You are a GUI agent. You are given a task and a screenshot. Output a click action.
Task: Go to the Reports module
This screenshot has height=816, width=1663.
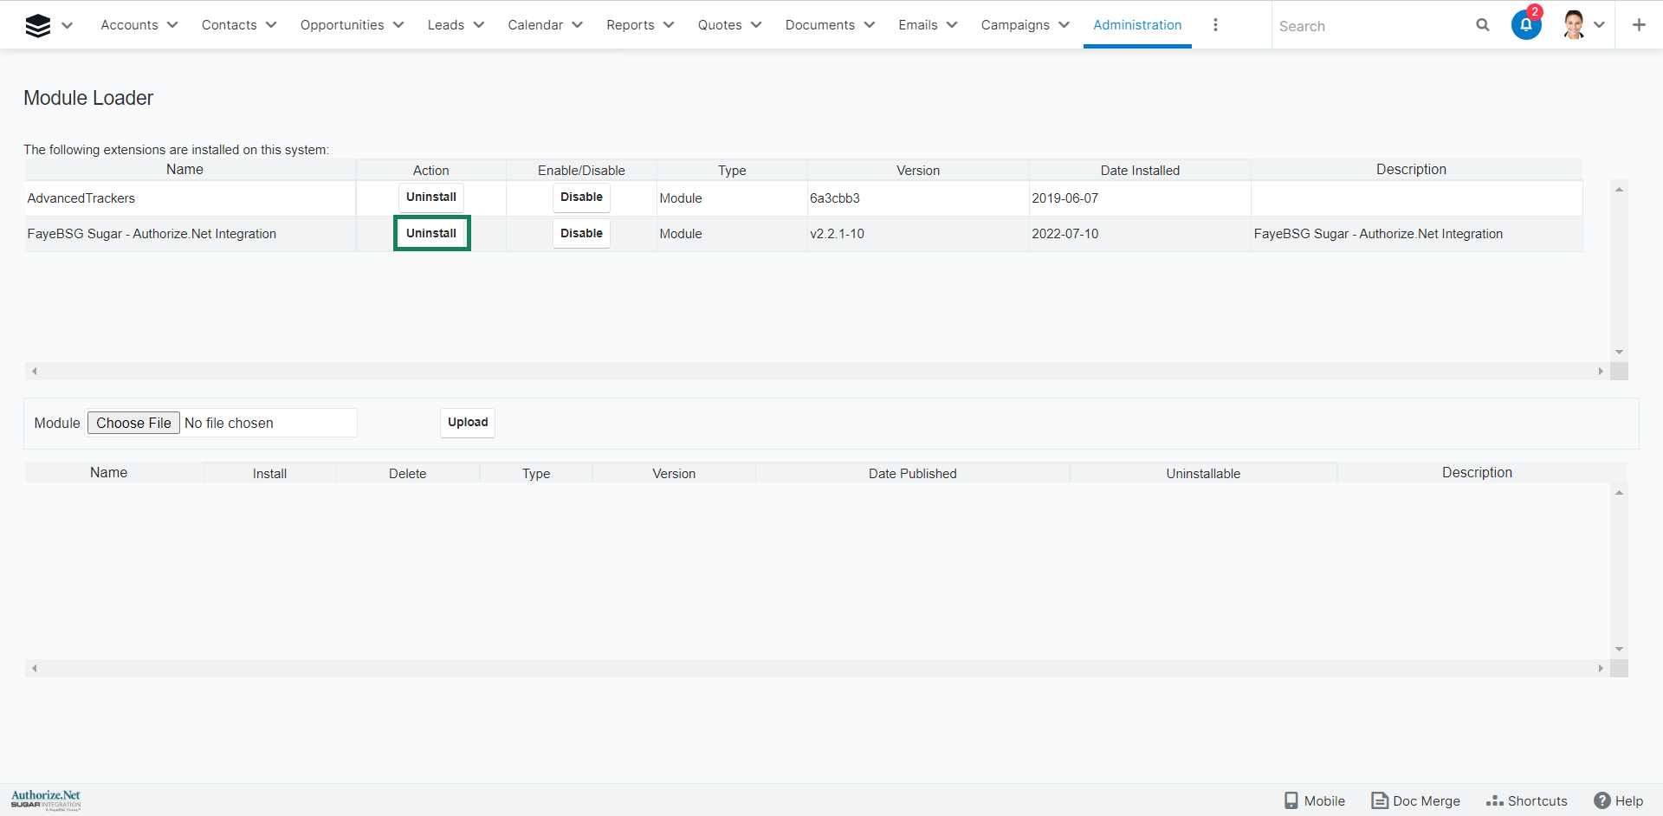(630, 25)
